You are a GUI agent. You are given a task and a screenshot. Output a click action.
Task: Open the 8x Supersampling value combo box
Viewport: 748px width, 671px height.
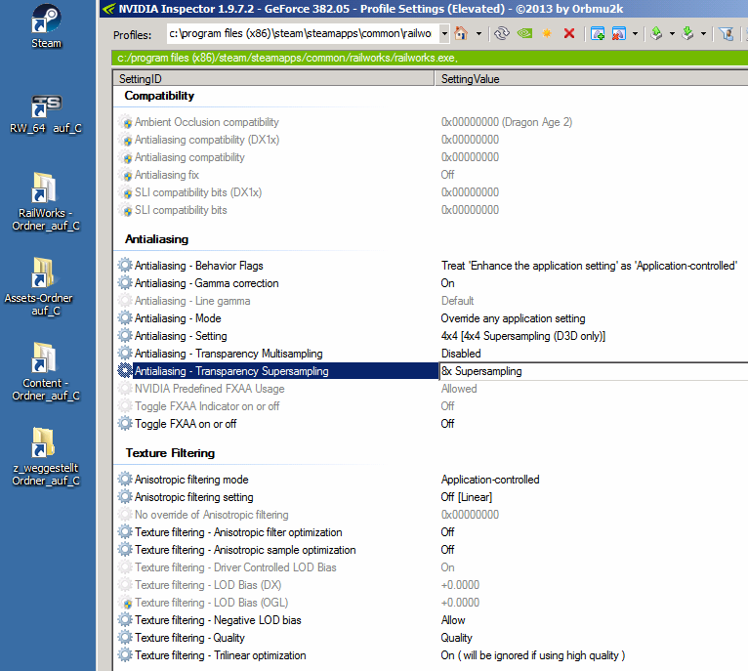point(594,371)
